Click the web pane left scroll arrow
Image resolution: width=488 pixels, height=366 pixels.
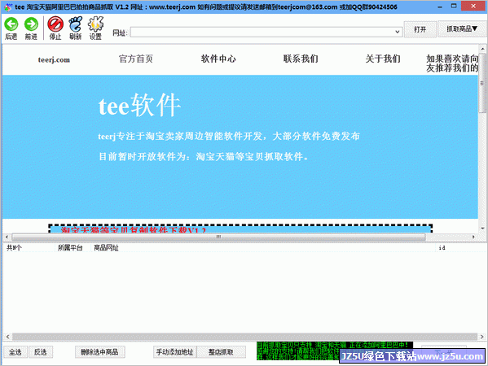(7, 237)
